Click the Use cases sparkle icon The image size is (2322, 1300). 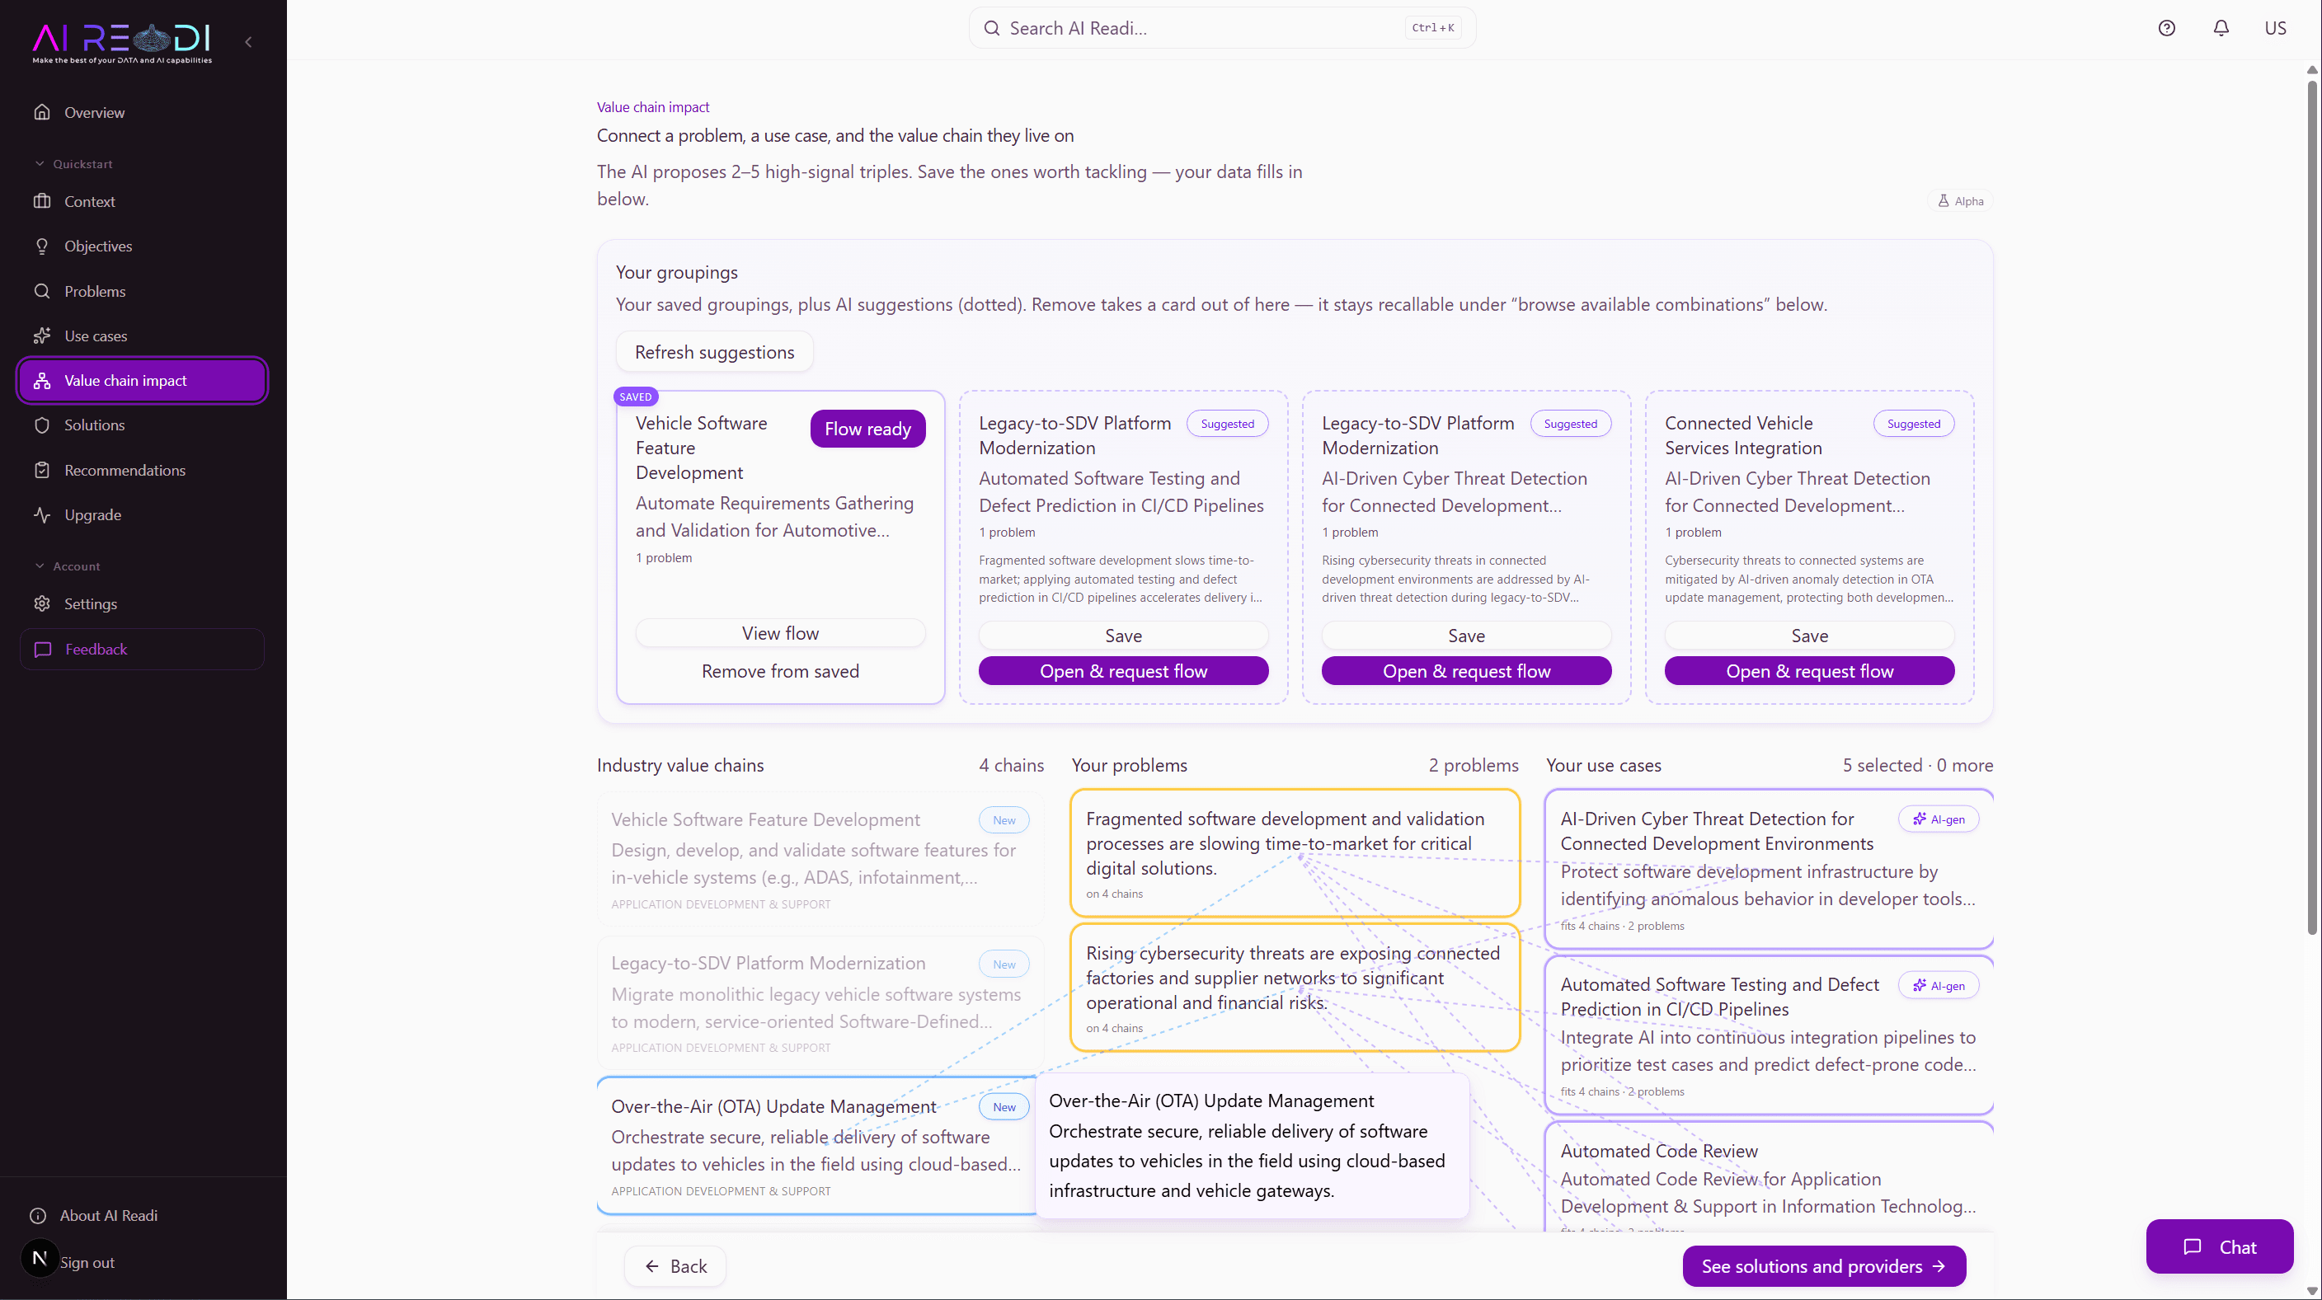(41, 336)
